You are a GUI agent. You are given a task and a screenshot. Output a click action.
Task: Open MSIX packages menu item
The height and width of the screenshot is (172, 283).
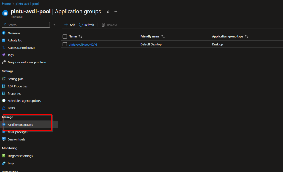pos(17,132)
